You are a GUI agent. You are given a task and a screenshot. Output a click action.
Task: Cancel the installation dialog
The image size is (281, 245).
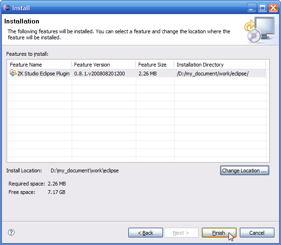(x=257, y=233)
